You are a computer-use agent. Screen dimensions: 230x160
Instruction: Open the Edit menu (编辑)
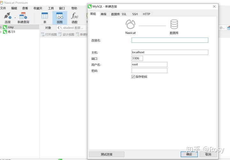(x=14, y=8)
